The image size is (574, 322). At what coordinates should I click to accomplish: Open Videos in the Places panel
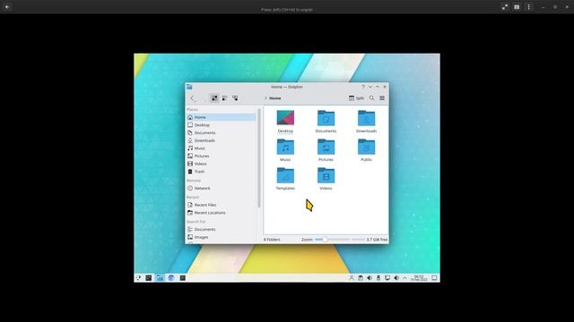coord(222,164)
